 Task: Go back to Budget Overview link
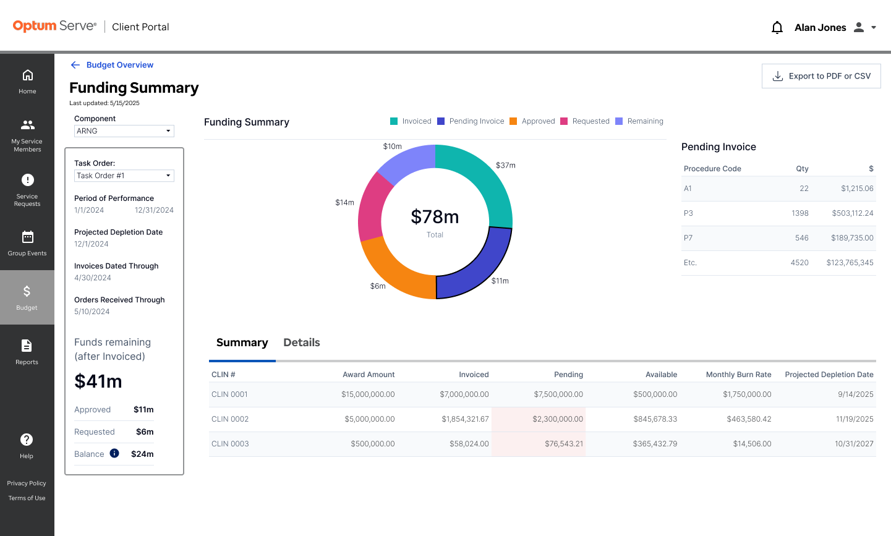pos(120,65)
